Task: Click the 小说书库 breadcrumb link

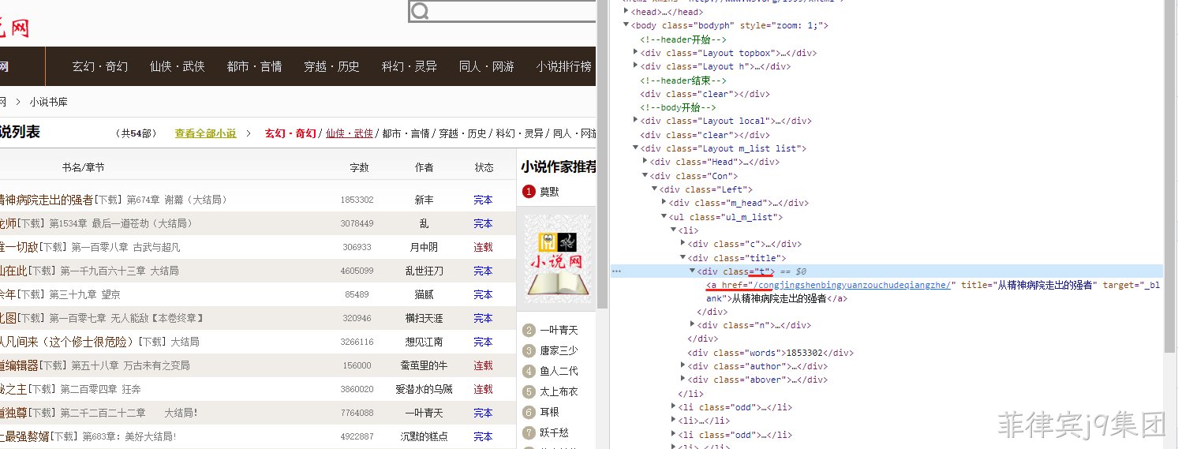Action: [49, 102]
